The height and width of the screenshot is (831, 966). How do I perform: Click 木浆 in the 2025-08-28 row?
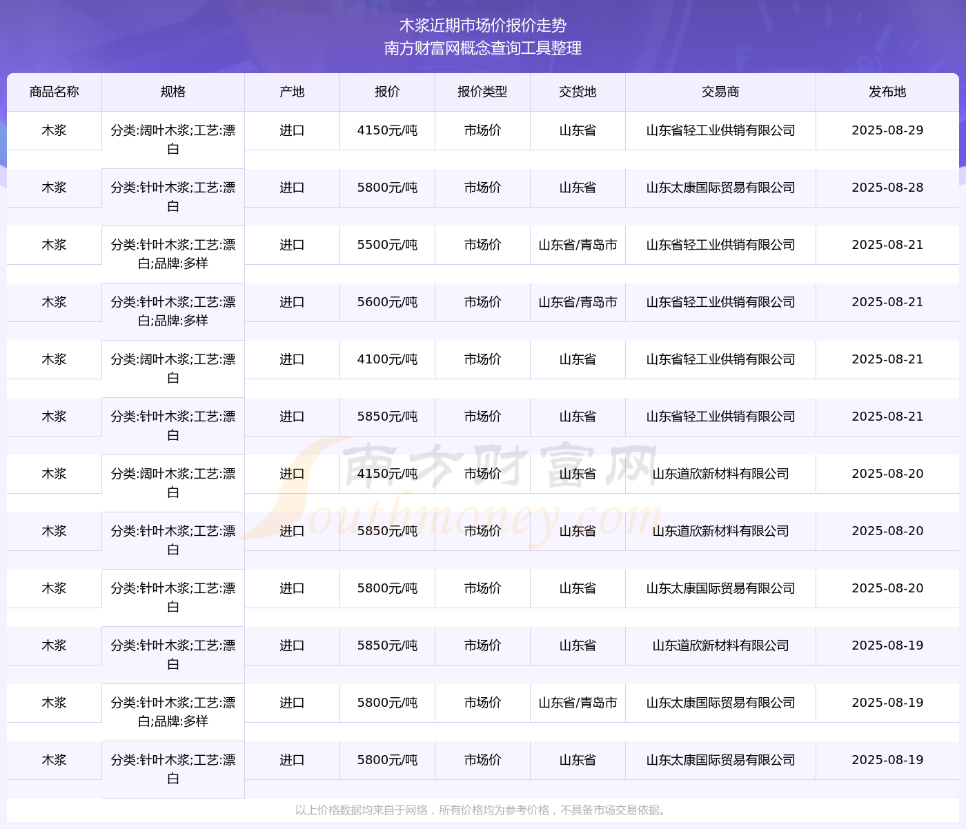click(x=55, y=188)
